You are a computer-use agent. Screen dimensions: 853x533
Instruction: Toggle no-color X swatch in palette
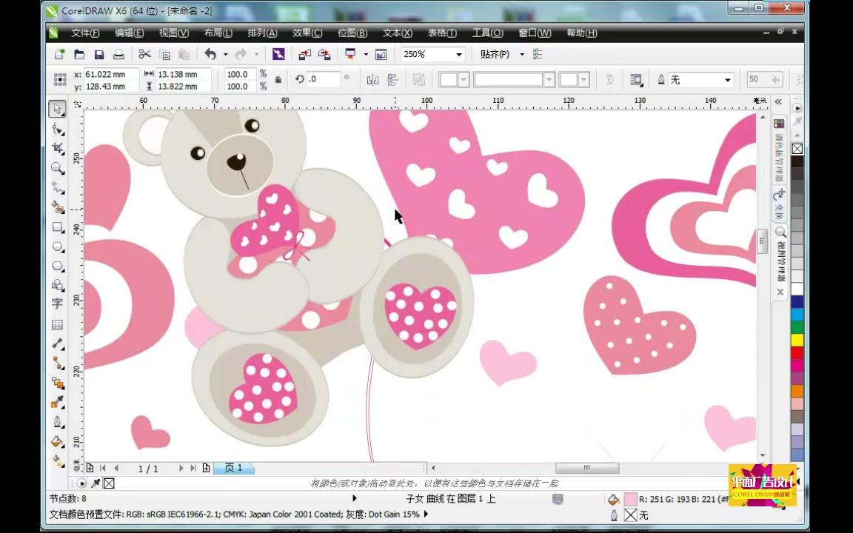[x=797, y=149]
